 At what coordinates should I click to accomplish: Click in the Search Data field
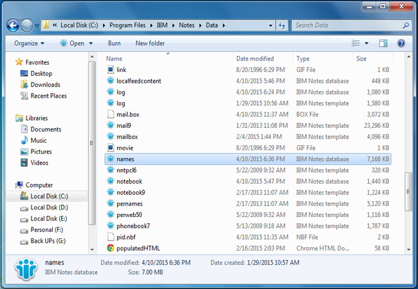click(345, 26)
